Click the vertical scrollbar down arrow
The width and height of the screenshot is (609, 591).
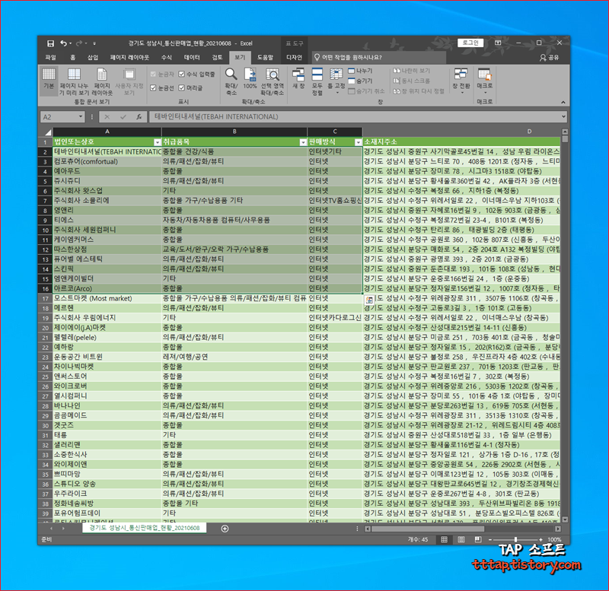click(565, 520)
